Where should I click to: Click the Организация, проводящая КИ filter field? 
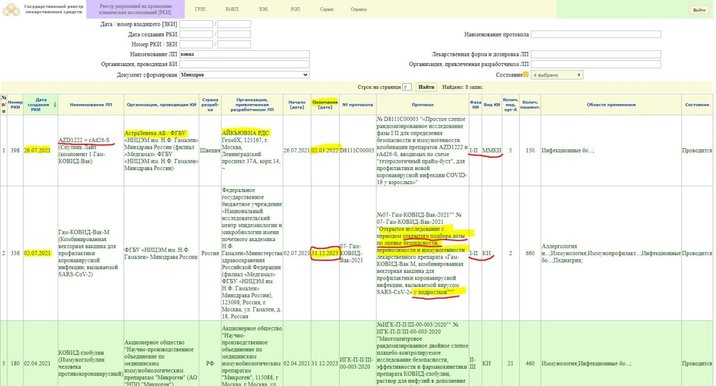[244, 64]
